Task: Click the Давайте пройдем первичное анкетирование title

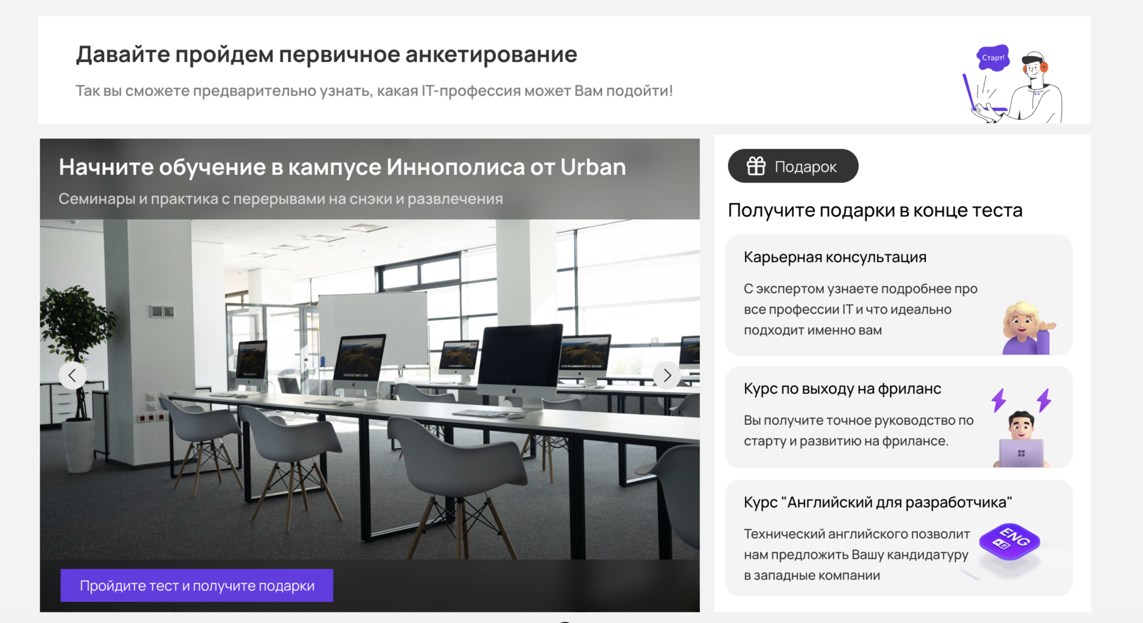Action: pyautogui.click(x=326, y=54)
